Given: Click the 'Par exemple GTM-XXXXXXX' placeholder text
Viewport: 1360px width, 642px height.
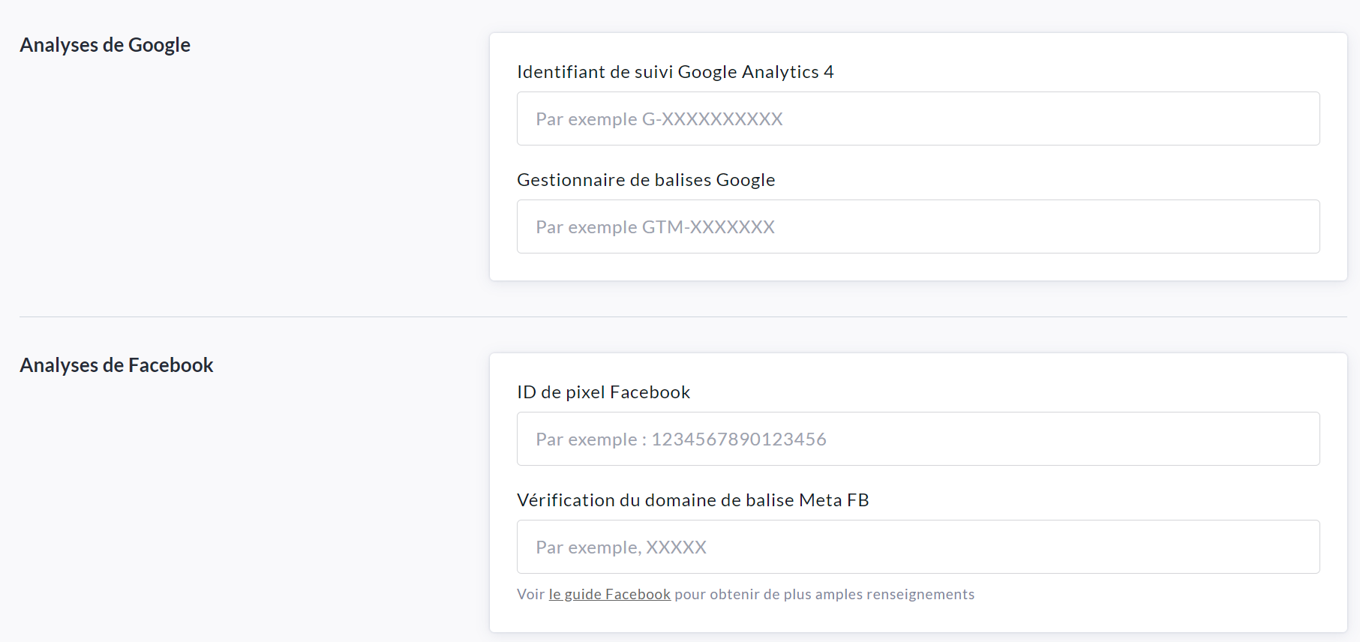Looking at the screenshot, I should pyautogui.click(x=655, y=227).
